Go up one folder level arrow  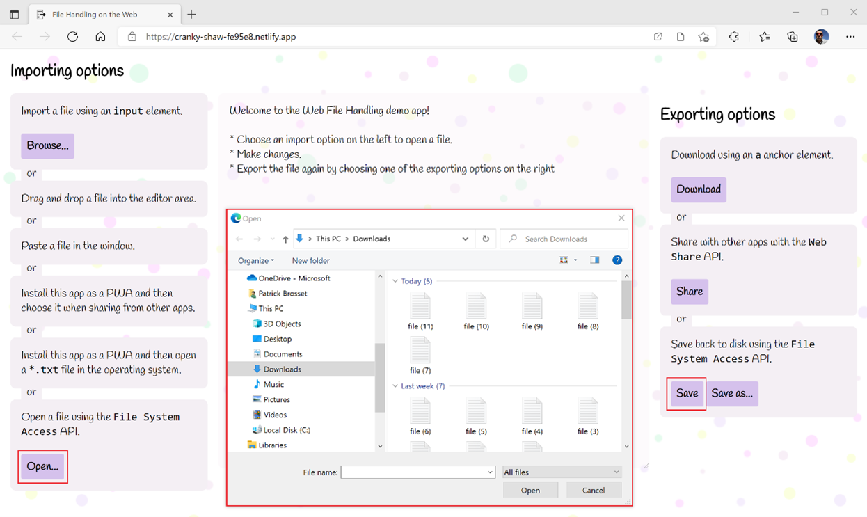click(285, 239)
